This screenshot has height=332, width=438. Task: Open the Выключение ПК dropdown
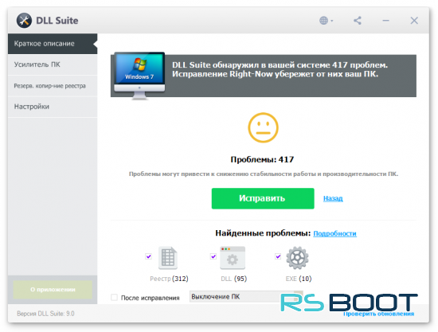point(246,296)
